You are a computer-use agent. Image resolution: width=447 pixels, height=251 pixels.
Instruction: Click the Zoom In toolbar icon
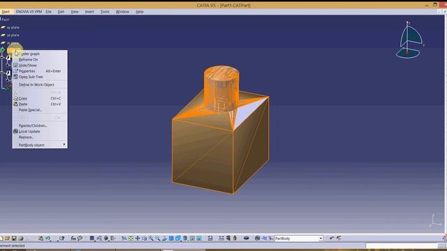pos(151,238)
